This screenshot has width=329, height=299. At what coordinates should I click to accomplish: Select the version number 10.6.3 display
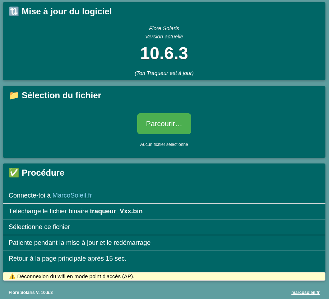(164, 53)
